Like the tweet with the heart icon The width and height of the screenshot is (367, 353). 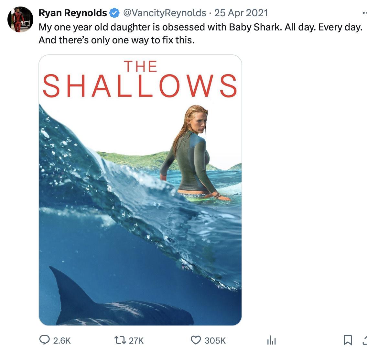[x=196, y=340]
